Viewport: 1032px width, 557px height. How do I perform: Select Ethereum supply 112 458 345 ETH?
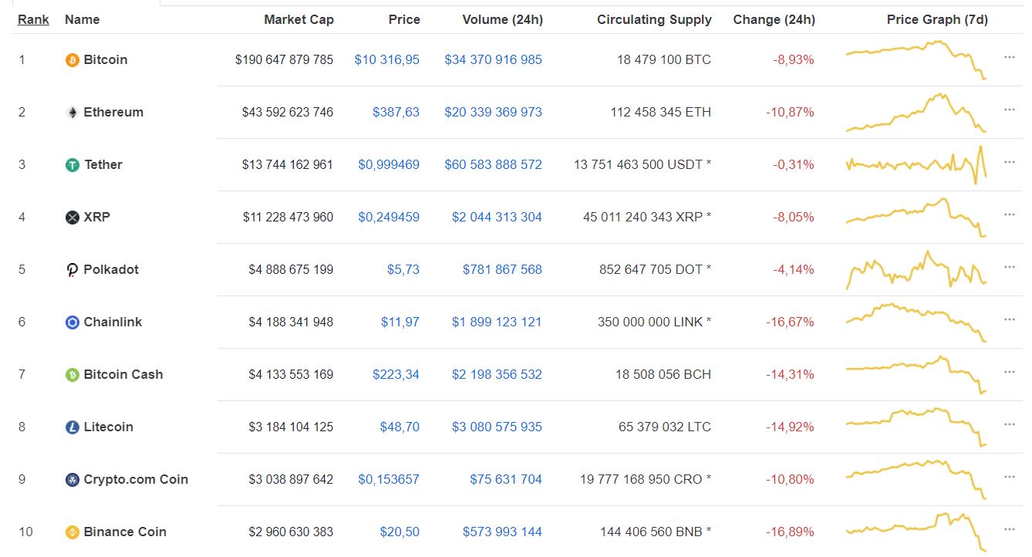(x=661, y=112)
